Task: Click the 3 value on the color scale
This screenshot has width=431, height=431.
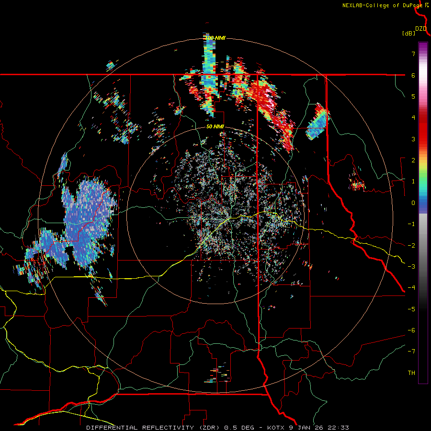Action: coord(413,139)
